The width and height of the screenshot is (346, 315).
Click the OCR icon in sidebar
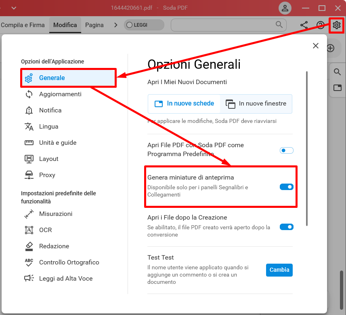coord(29,230)
